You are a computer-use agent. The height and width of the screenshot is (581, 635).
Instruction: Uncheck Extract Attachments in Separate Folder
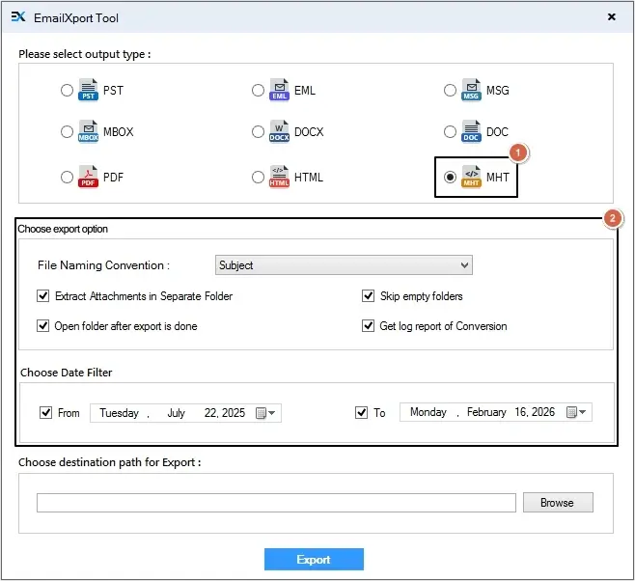tap(42, 296)
